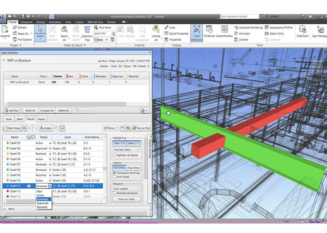Click the Delete All button
The image size is (327, 233).
64,110
